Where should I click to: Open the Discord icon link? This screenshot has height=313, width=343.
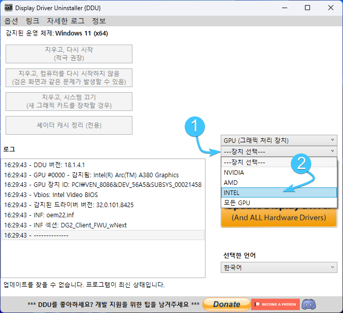tap(308, 304)
